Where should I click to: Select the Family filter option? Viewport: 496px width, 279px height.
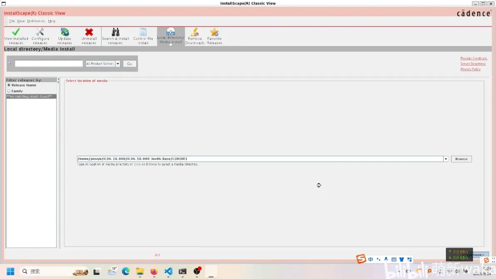point(15,91)
